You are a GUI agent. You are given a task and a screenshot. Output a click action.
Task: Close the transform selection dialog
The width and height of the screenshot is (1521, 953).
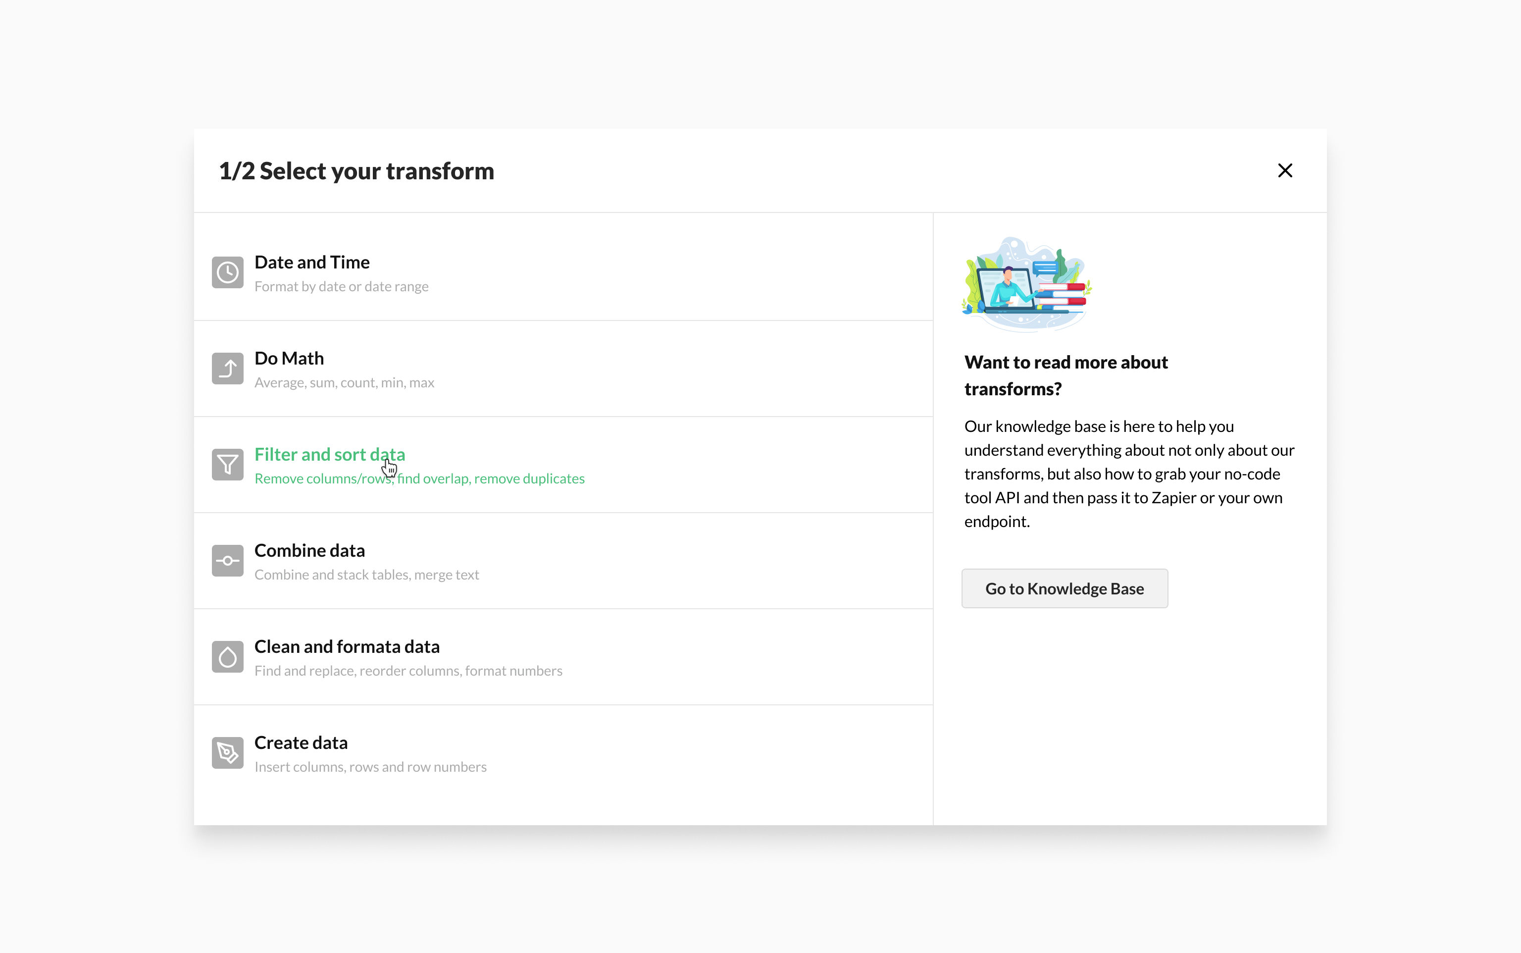(x=1285, y=171)
